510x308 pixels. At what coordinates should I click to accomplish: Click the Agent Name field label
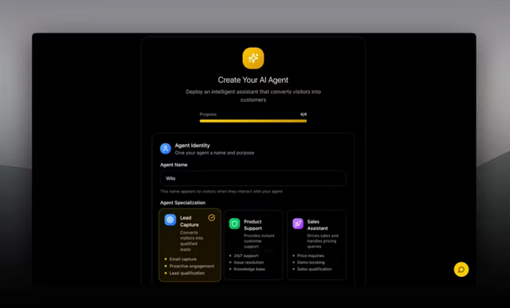174,165
